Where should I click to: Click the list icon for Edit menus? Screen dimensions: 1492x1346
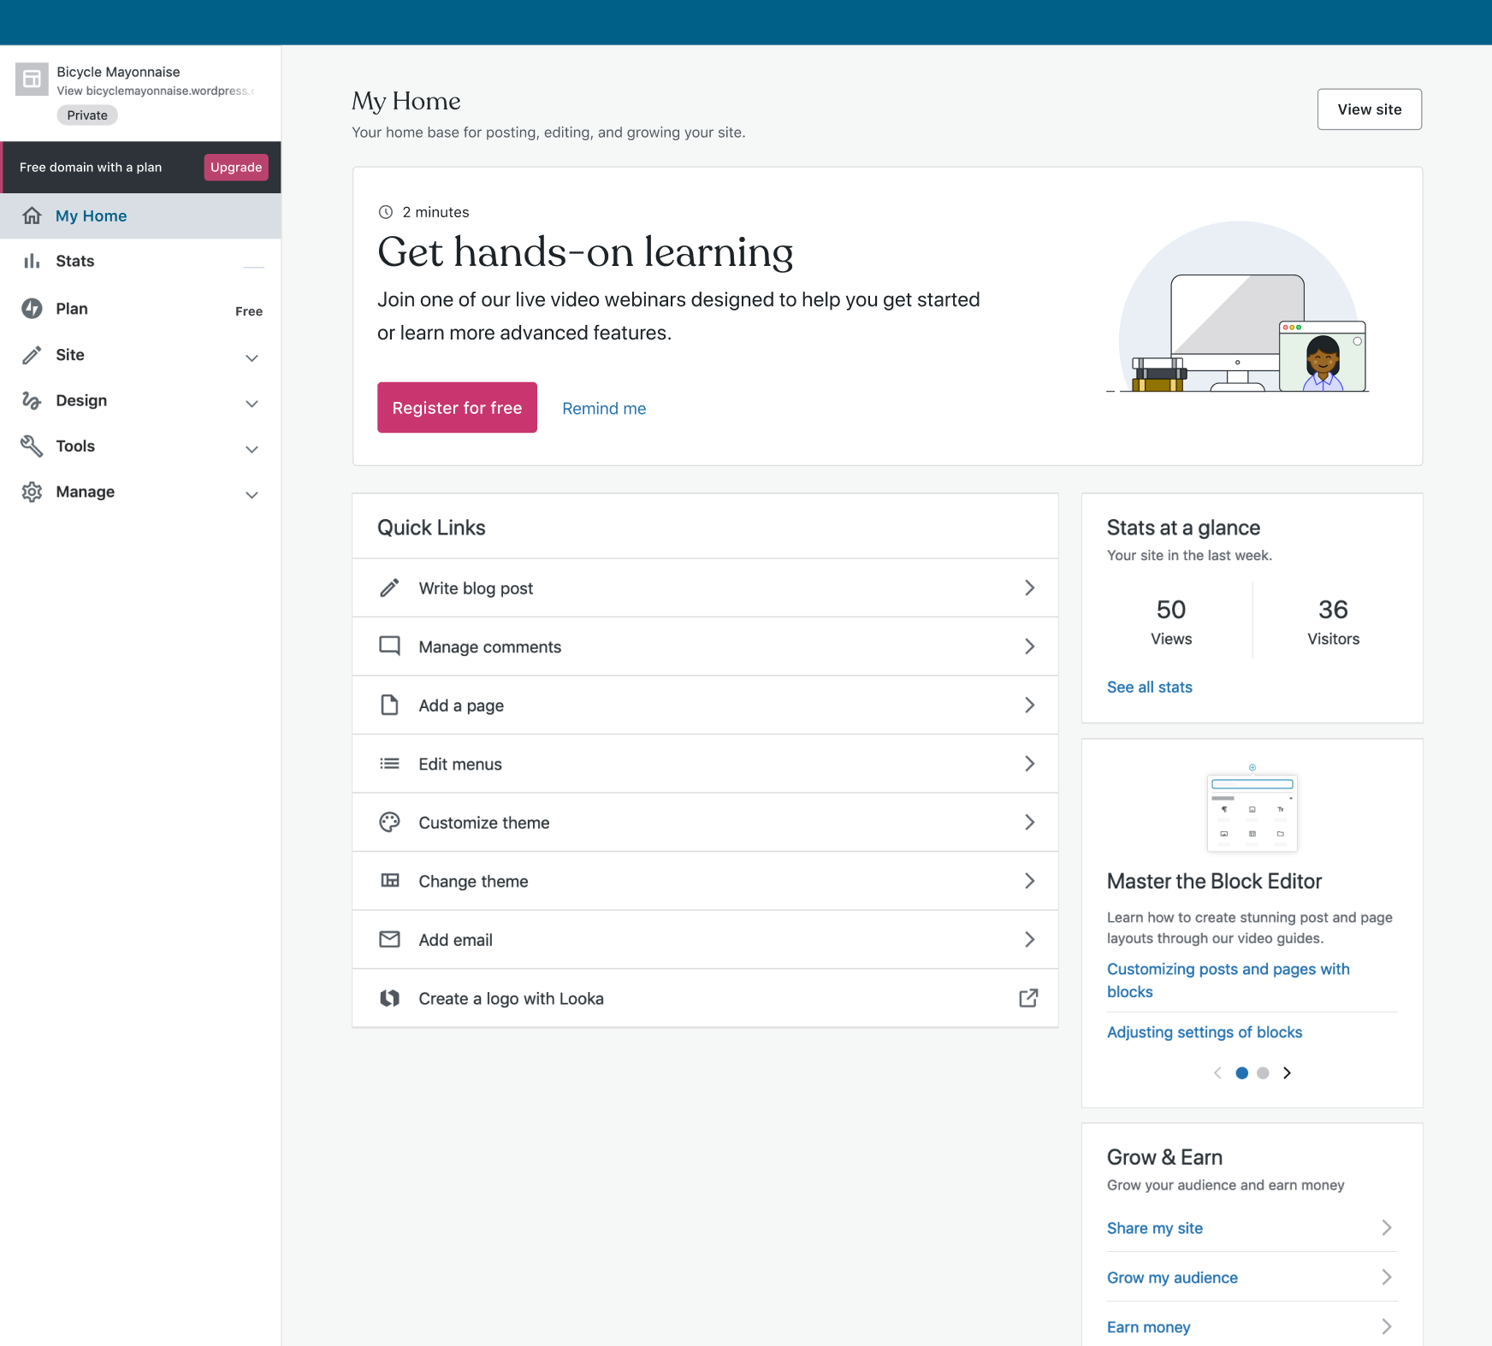click(389, 764)
